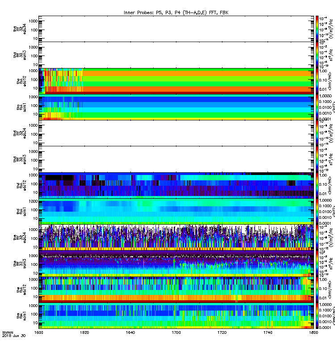Click the 'the fbk scm1' y-axis label
Image resolution: width=335 pixels, height=358 pixels.
click(x=21, y=316)
